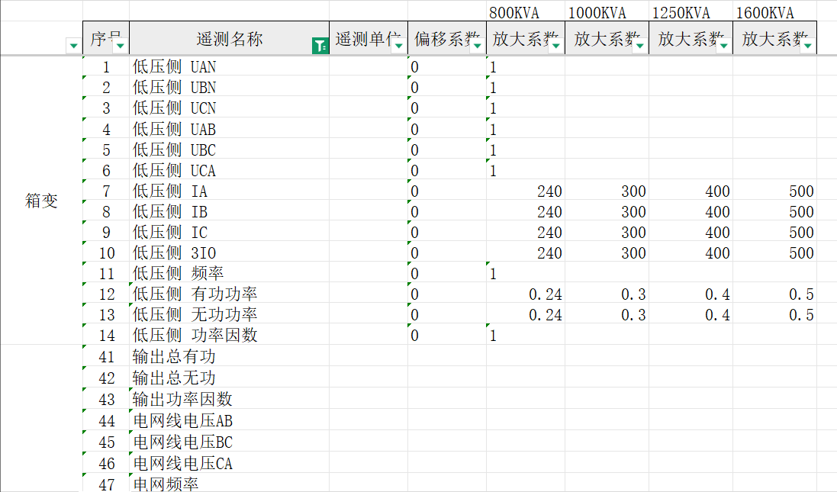Select the 500 value in the 低压侧 3I0 row
The image size is (837, 492).
pyautogui.click(x=801, y=253)
